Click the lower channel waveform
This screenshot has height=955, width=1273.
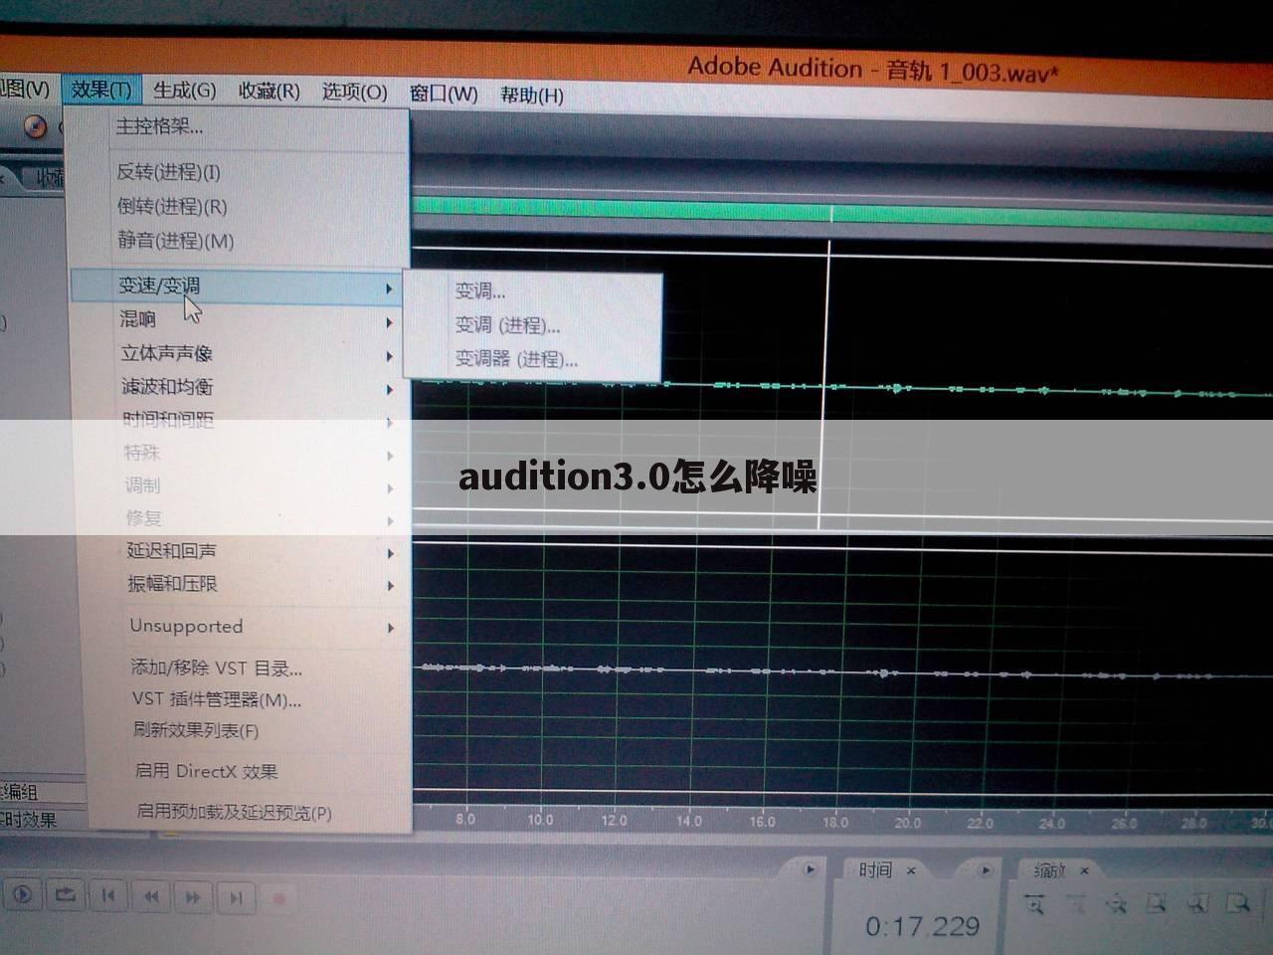tap(842, 671)
